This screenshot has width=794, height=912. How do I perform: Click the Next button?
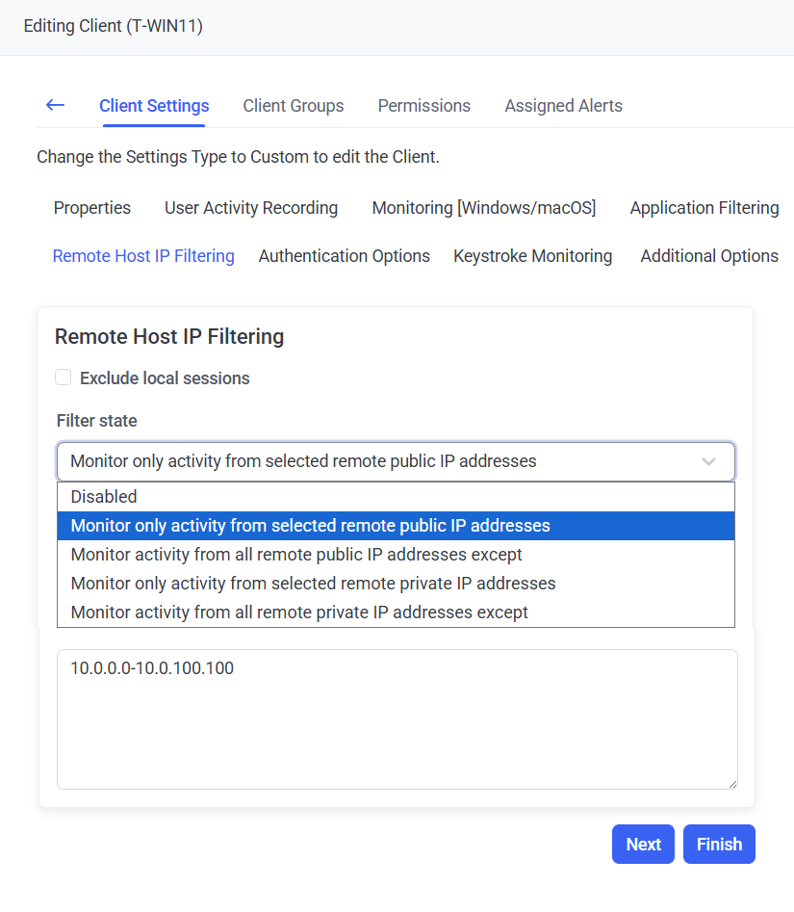(x=643, y=845)
